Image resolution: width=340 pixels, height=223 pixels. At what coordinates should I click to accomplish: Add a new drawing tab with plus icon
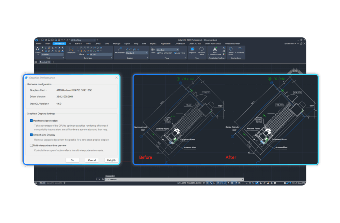(53, 62)
